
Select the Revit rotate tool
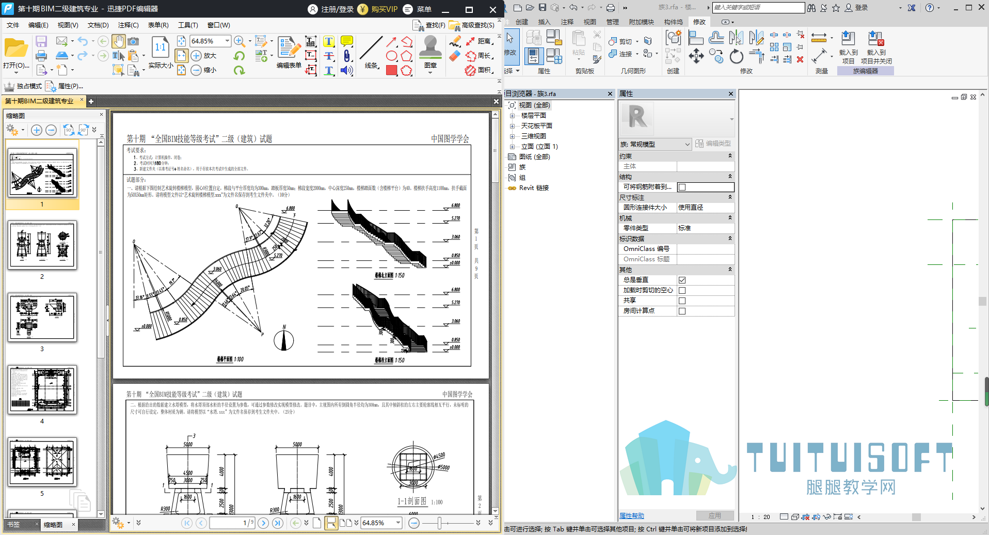click(x=737, y=56)
